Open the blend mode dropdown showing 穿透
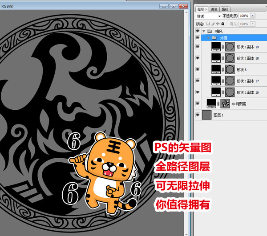This screenshot has width=267, height=236. [x=208, y=16]
